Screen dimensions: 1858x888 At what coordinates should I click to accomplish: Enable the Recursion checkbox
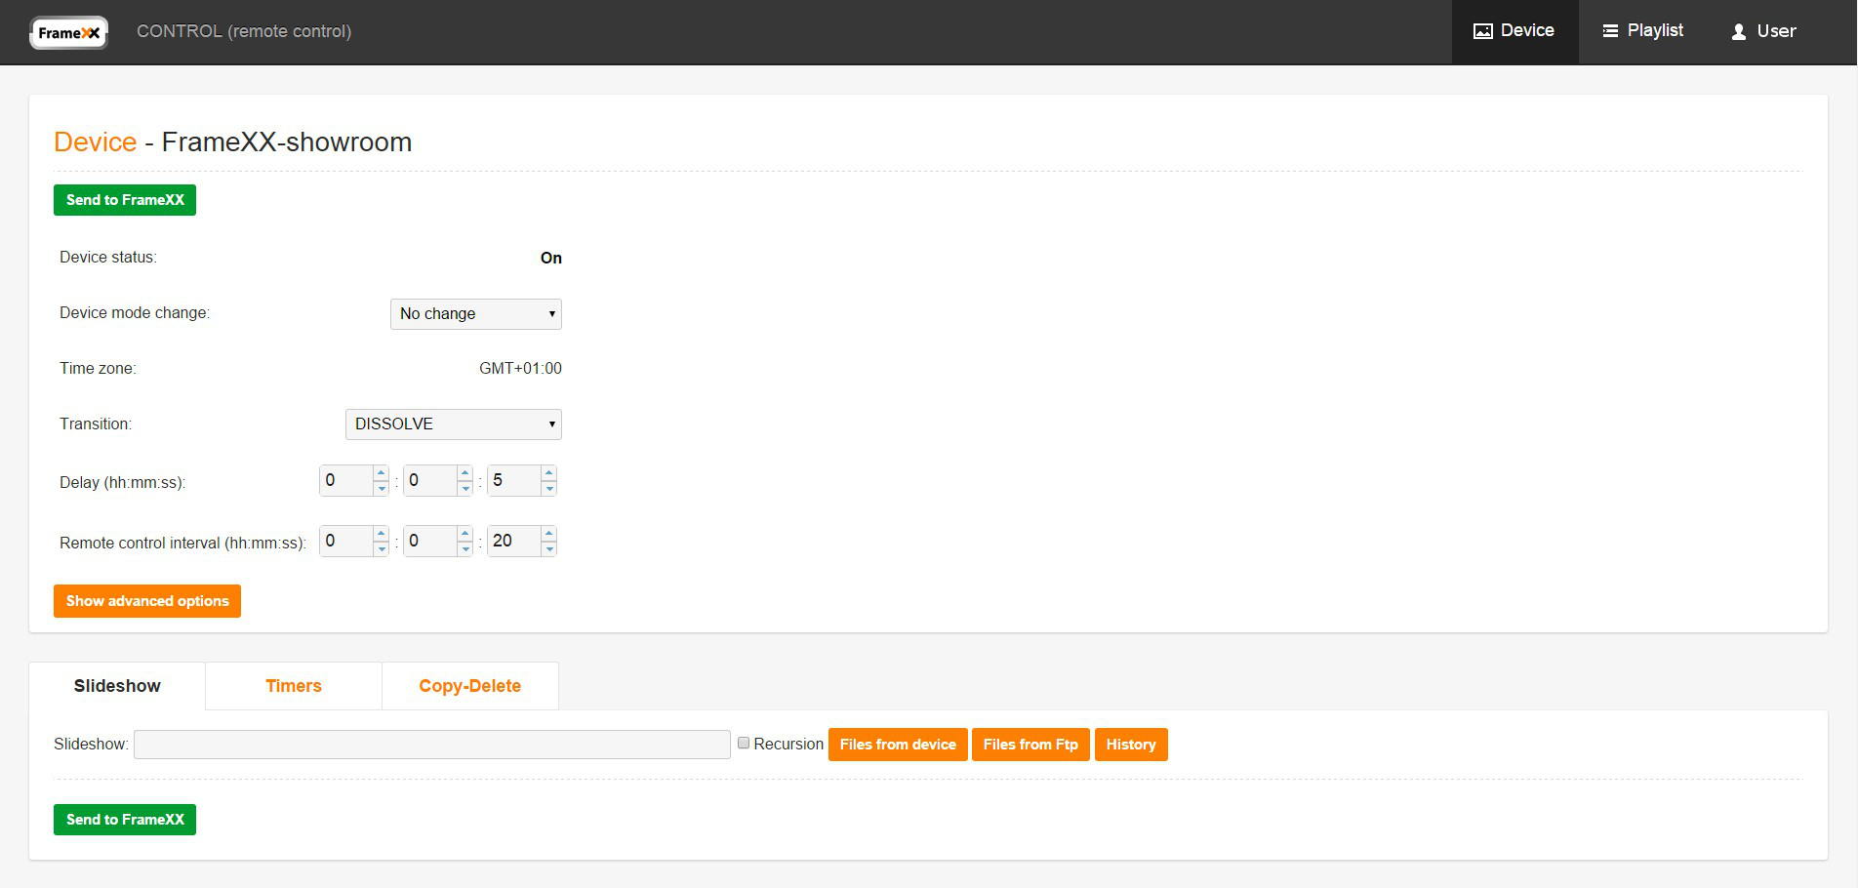pyautogui.click(x=744, y=743)
